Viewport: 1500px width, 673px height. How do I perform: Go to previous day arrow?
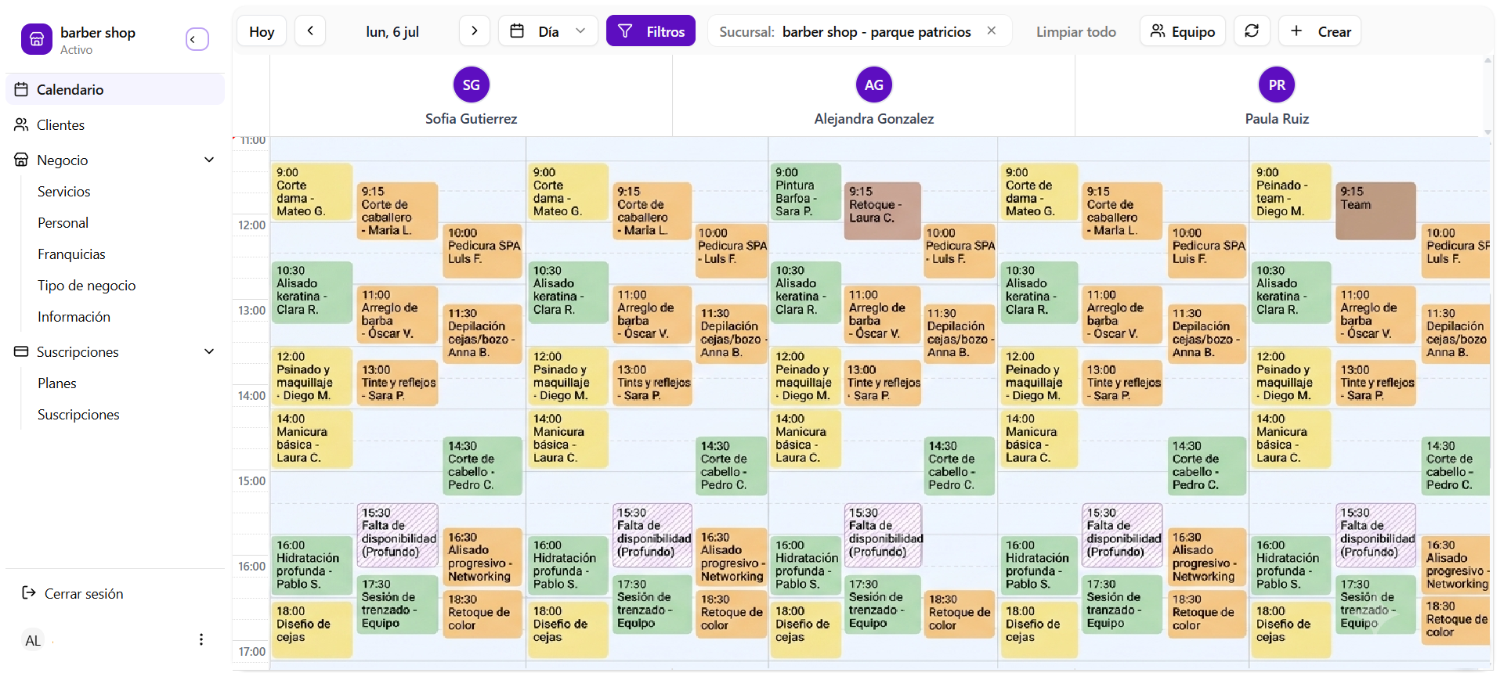tap(310, 31)
